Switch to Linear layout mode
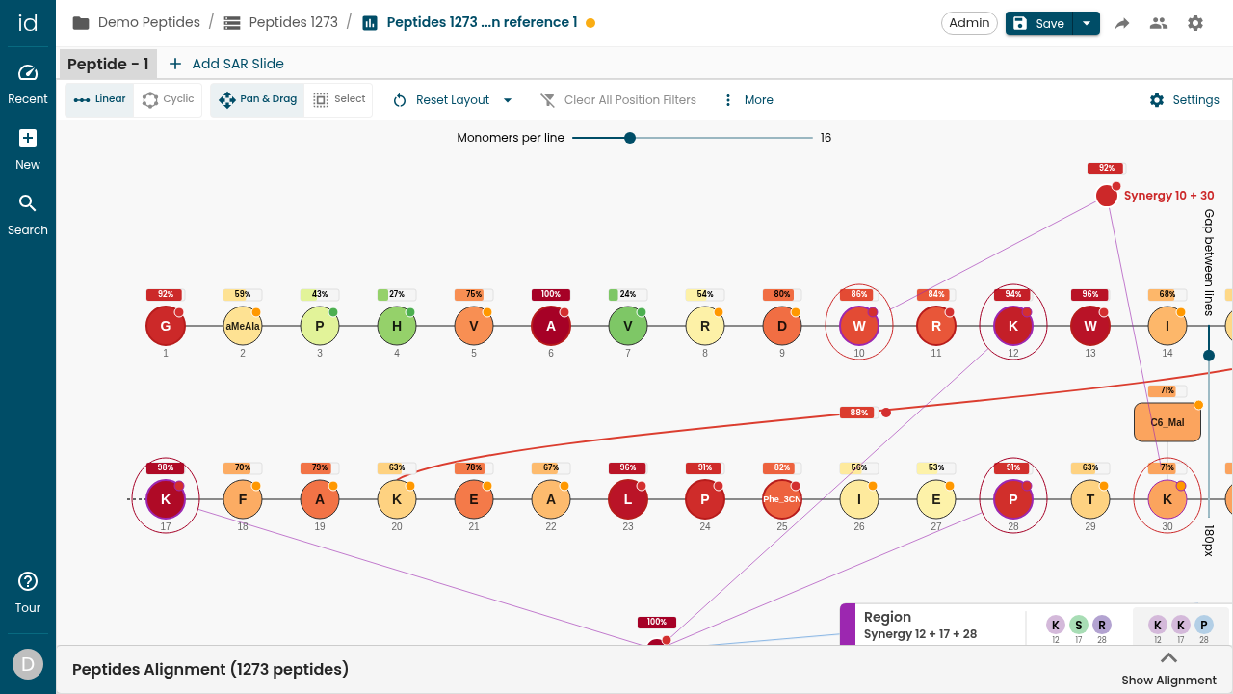Screen dimensions: 1233x694 point(99,99)
